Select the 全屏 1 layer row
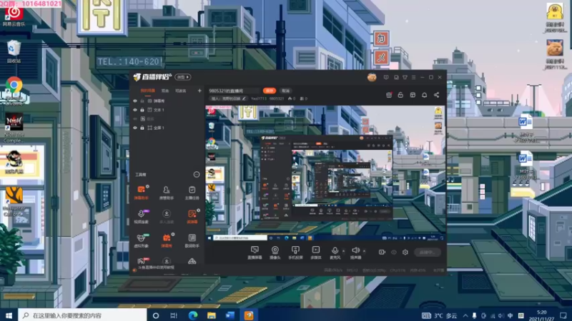Screen dimensions: 572x321 point(167,128)
